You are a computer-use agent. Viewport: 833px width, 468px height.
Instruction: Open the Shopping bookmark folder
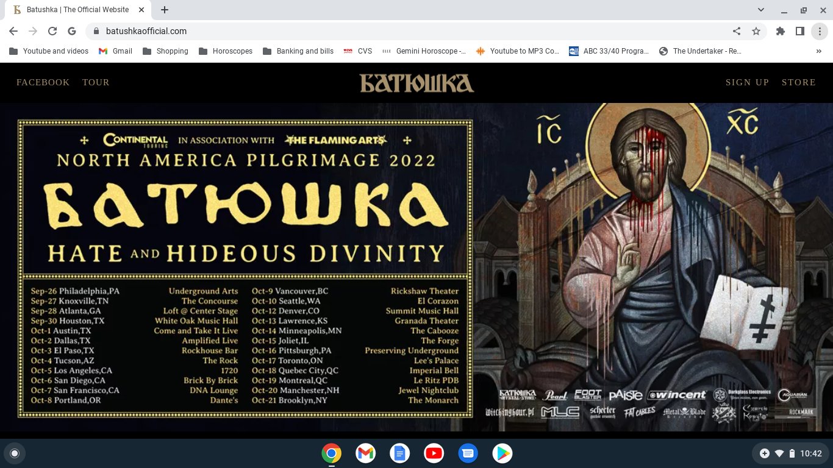pyautogui.click(x=165, y=51)
